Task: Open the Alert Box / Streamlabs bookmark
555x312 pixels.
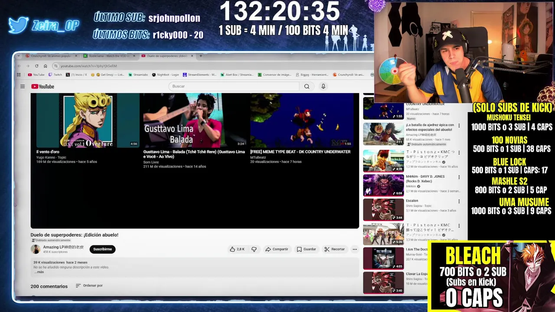Action: point(237,75)
